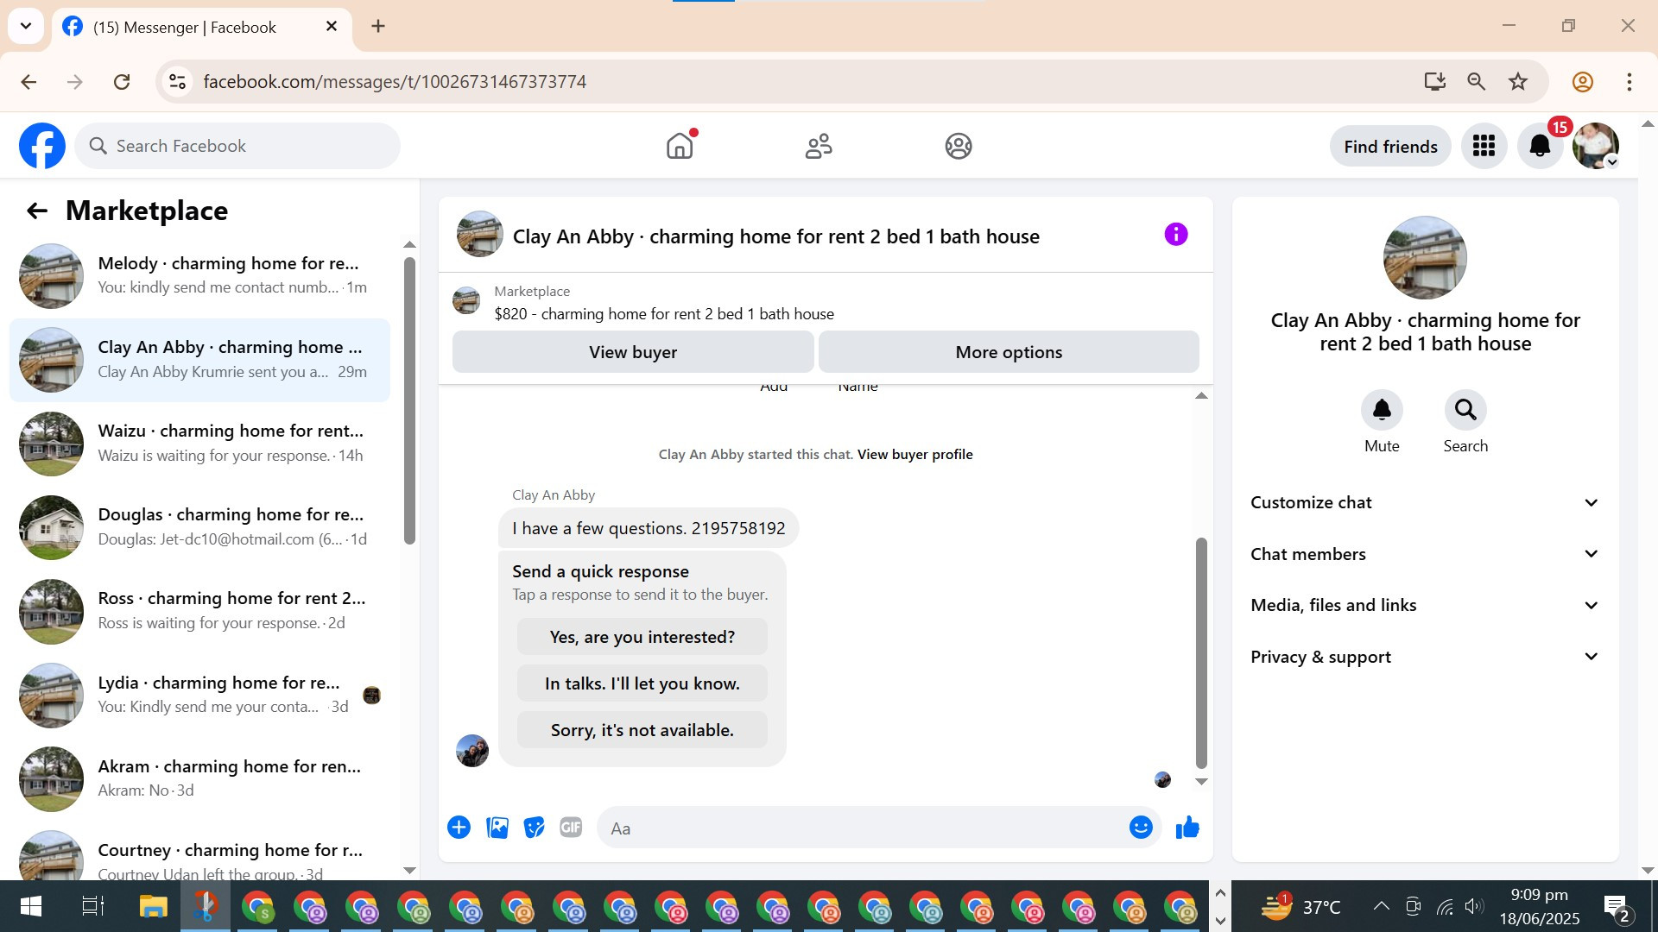The width and height of the screenshot is (1658, 932).
Task: Open the tab search dropdown arrow
Action: click(26, 26)
